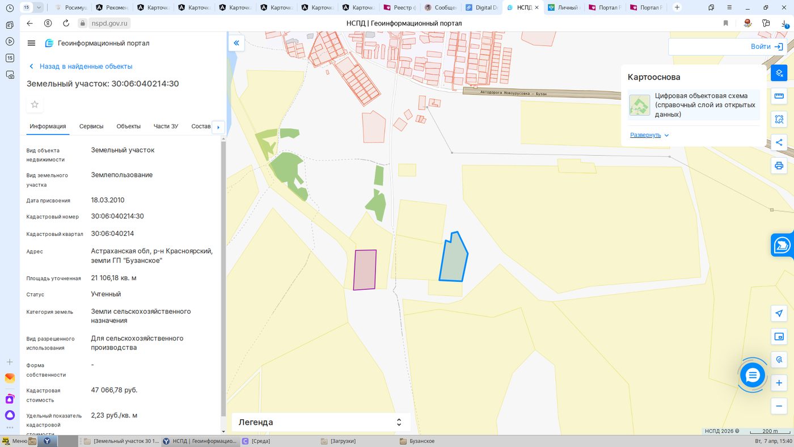Open the hamburger menu of the portal
794x447 pixels.
pos(32,43)
